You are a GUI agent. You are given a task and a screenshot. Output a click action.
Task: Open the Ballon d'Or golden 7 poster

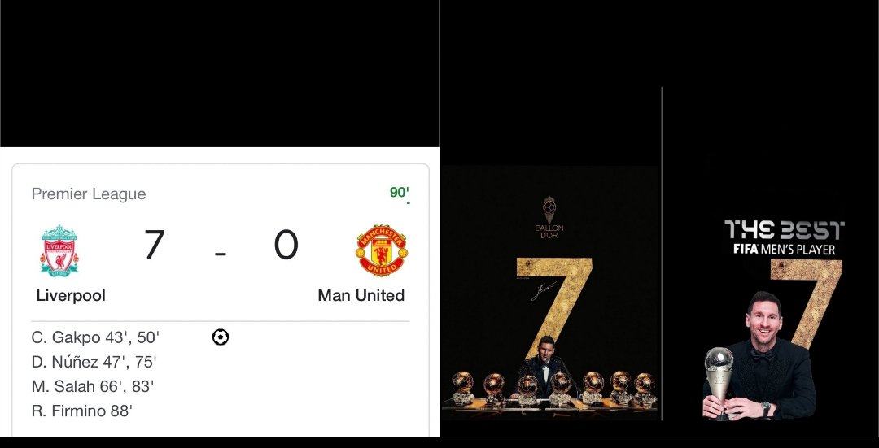[x=550, y=293]
